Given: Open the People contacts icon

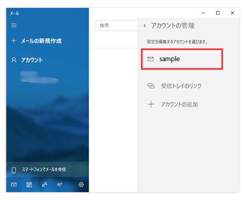Looking at the screenshot, I should tap(44, 184).
